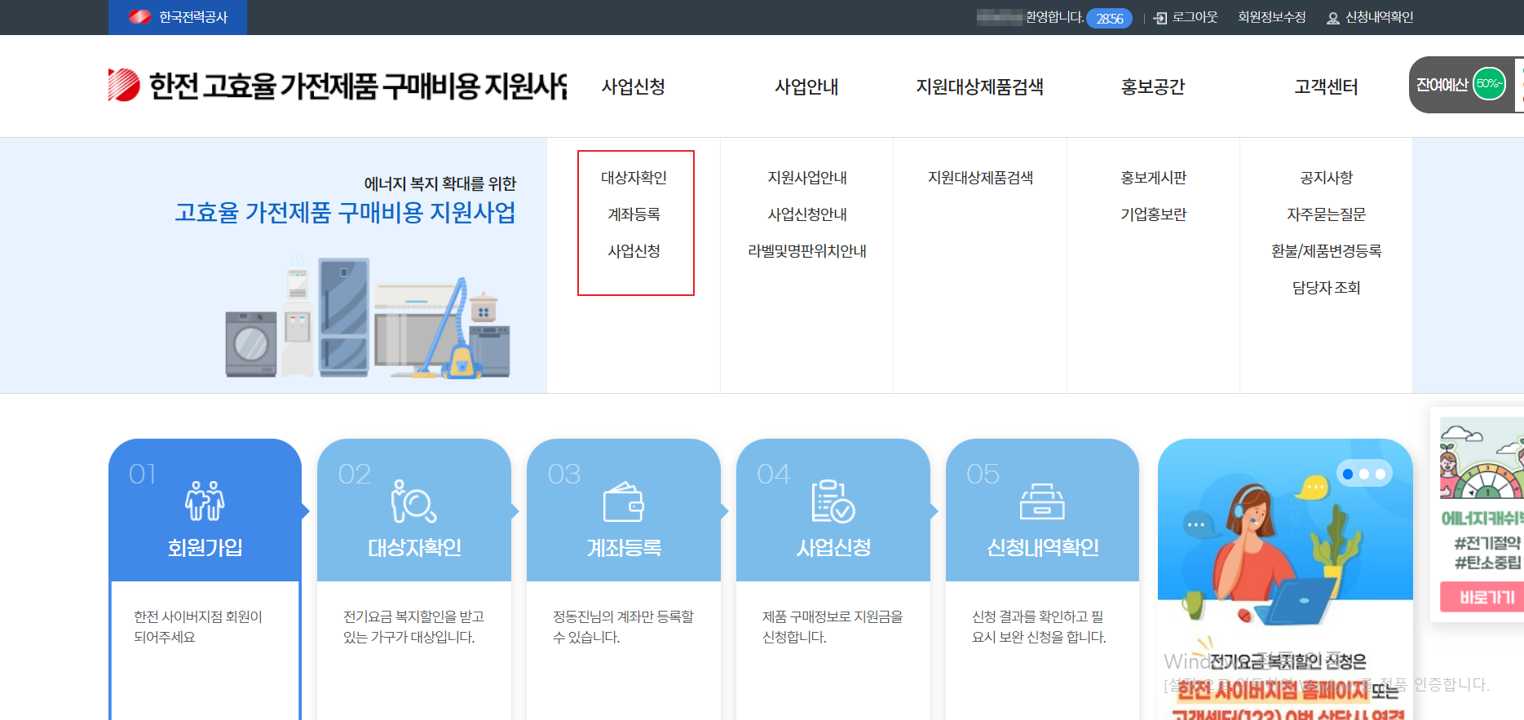Click the 고효율 가전제품 구매비용 지원사업 blue heading
1524x720 pixels.
coord(345,213)
